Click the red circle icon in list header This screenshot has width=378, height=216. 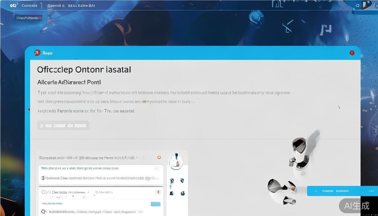pyautogui.click(x=159, y=157)
